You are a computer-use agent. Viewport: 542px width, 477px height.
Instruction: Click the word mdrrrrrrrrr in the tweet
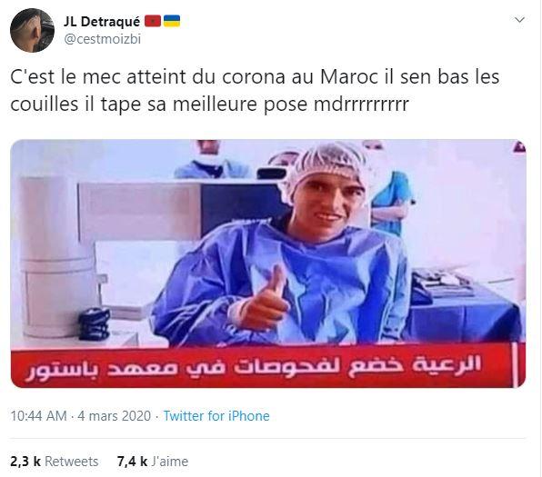(361, 104)
